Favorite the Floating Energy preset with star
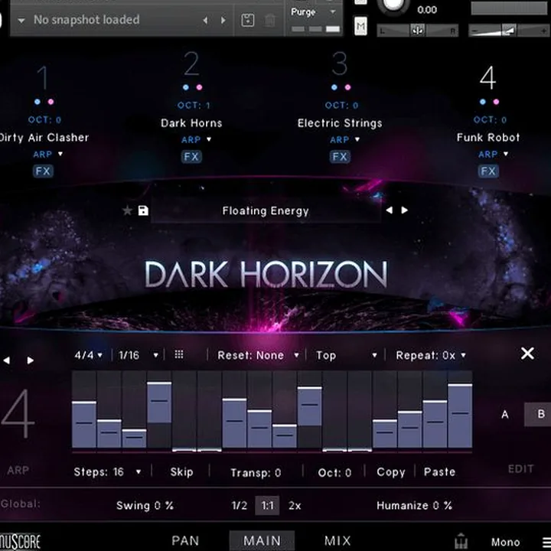551x551 pixels. click(127, 210)
